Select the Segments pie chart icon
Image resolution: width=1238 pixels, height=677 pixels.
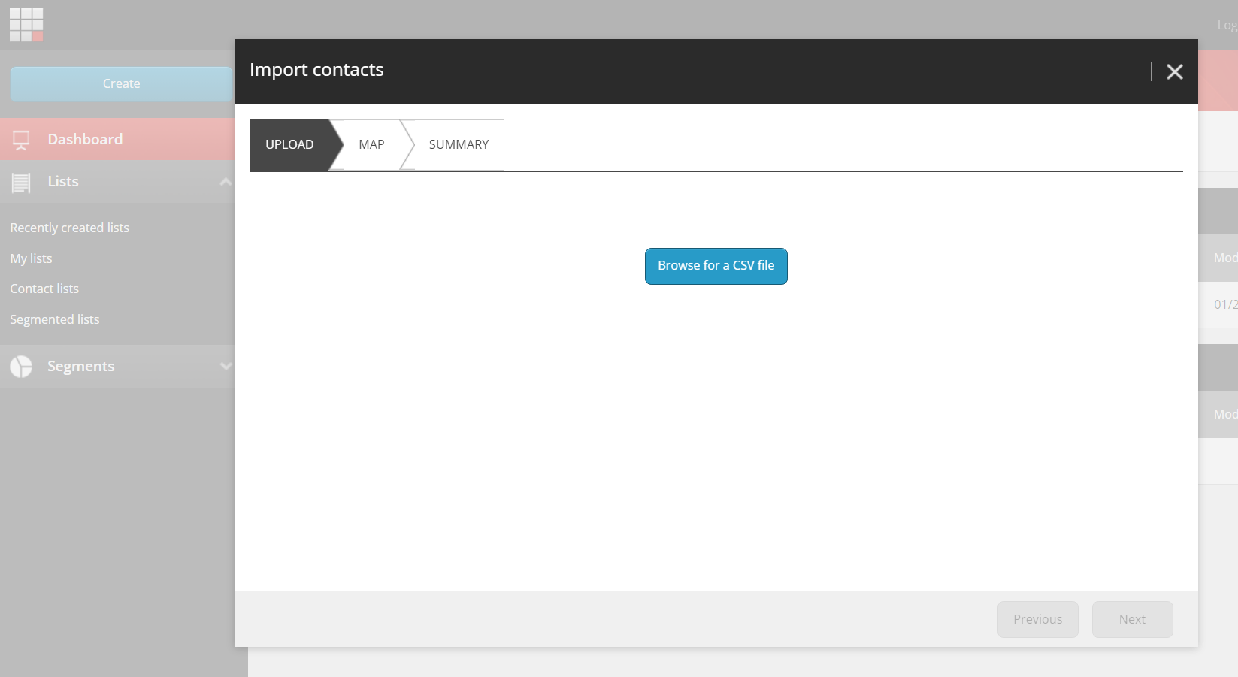20,366
